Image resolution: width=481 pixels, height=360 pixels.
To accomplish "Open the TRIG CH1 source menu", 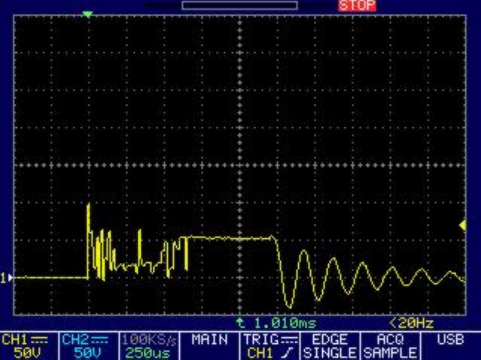I will click(x=269, y=346).
